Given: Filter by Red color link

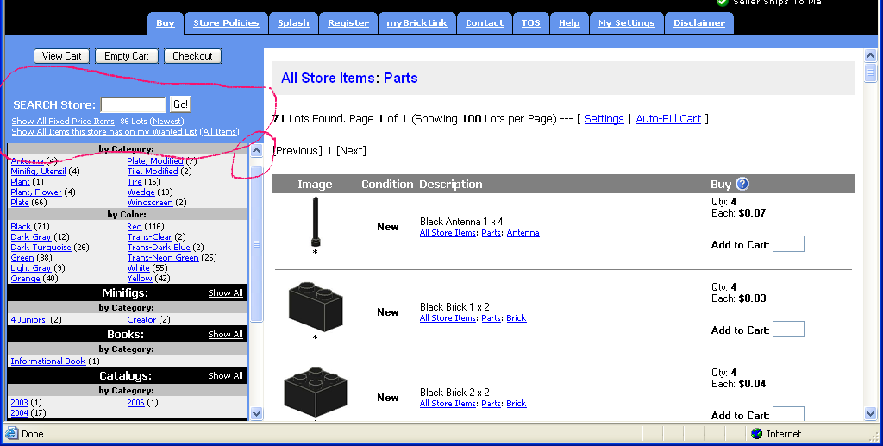Looking at the screenshot, I should pos(135,226).
